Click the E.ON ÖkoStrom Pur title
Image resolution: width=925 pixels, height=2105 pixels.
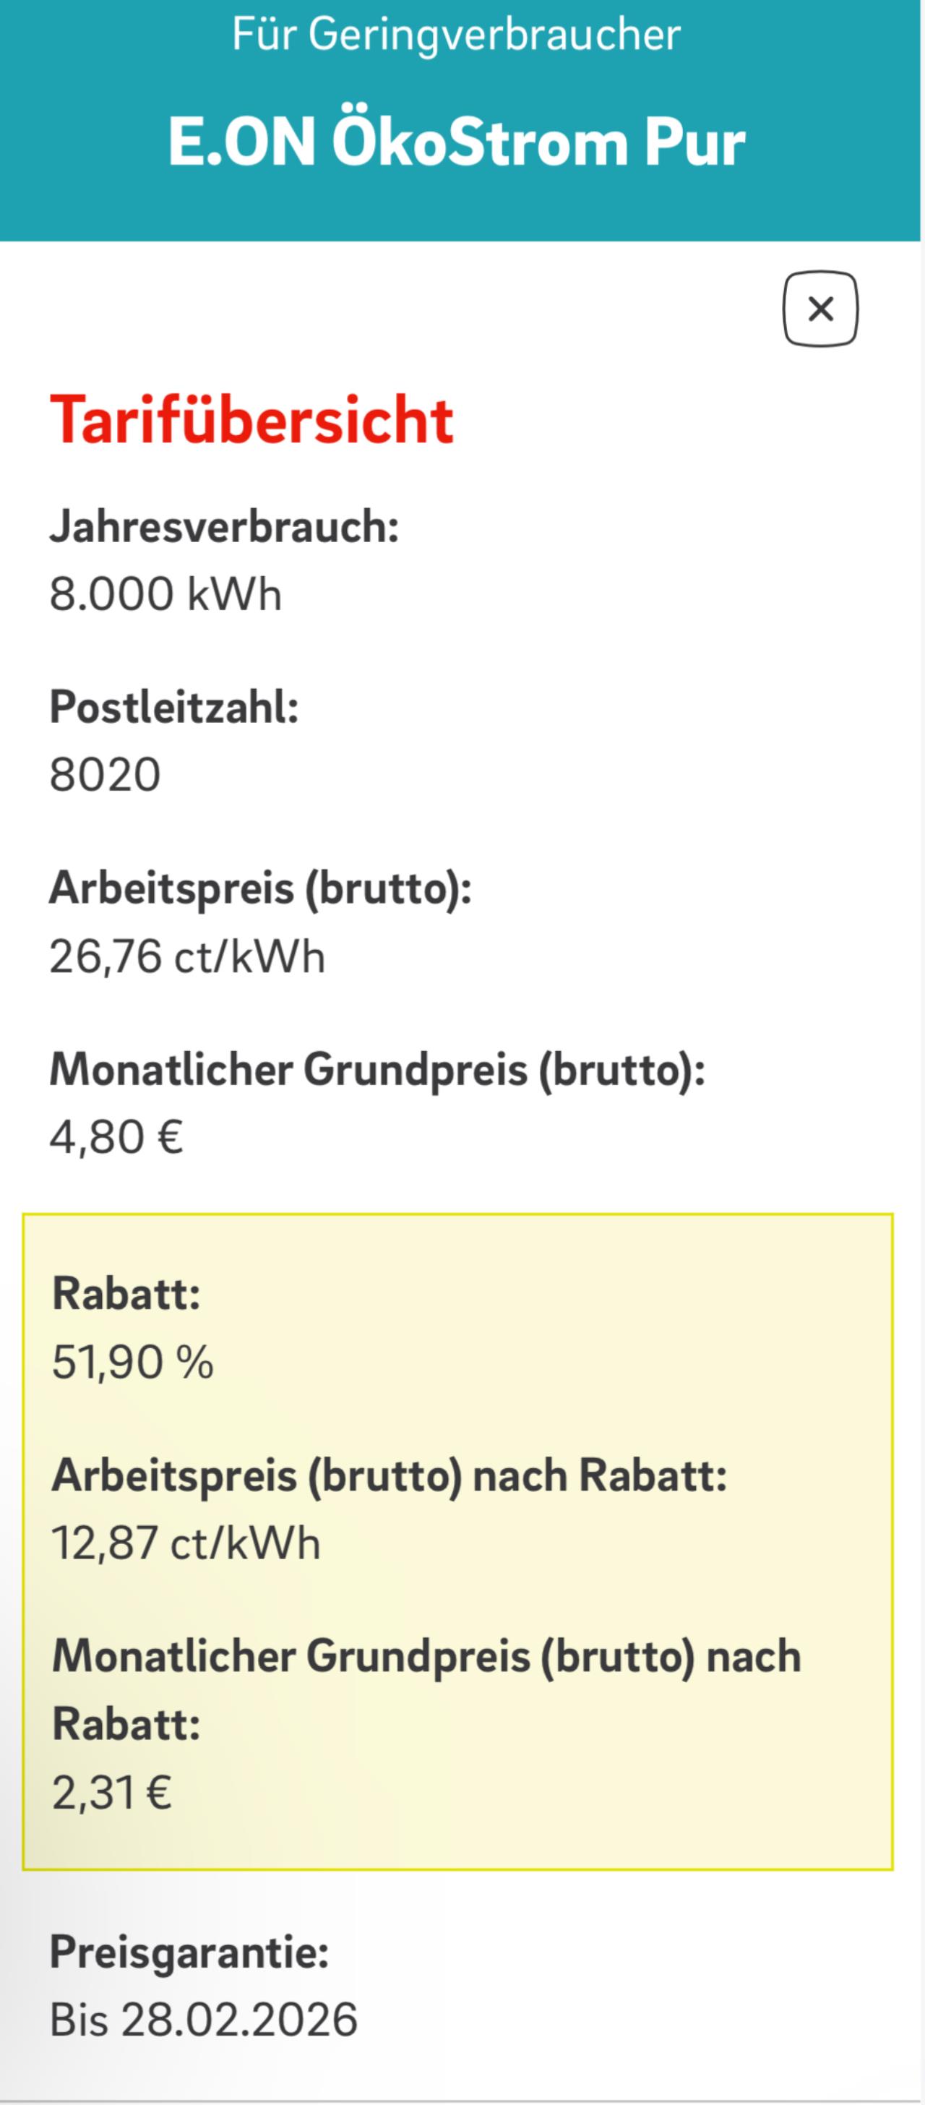coord(457,143)
